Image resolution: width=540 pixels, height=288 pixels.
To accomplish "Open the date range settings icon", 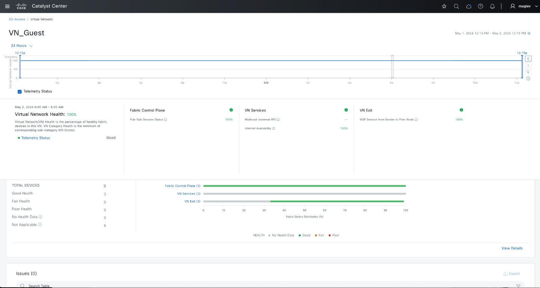I will point(529,33).
